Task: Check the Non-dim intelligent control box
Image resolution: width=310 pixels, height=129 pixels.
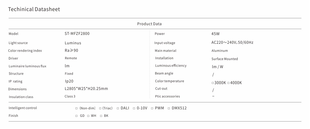Action: click(x=76, y=108)
